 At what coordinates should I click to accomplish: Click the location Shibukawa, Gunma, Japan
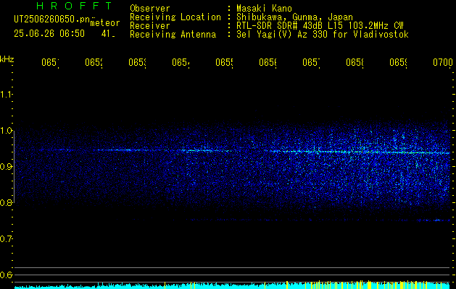[x=294, y=17]
